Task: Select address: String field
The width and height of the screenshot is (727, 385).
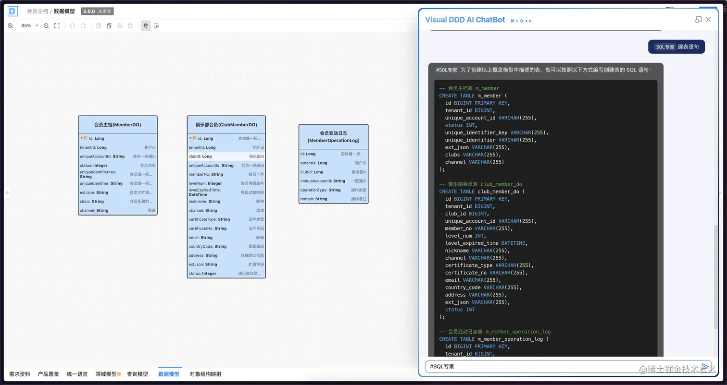Action: tap(226, 255)
